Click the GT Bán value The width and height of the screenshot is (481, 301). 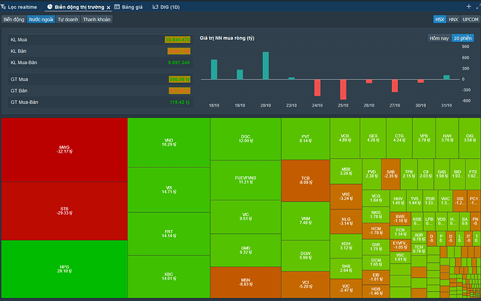[179, 91]
